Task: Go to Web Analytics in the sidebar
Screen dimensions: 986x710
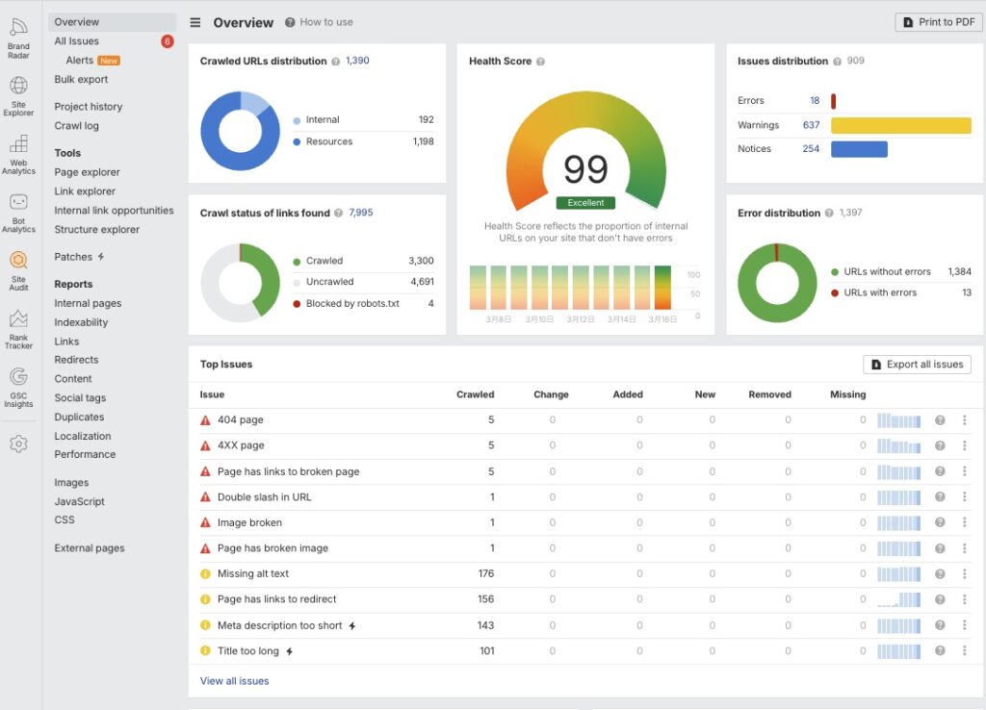Action: pyautogui.click(x=18, y=152)
